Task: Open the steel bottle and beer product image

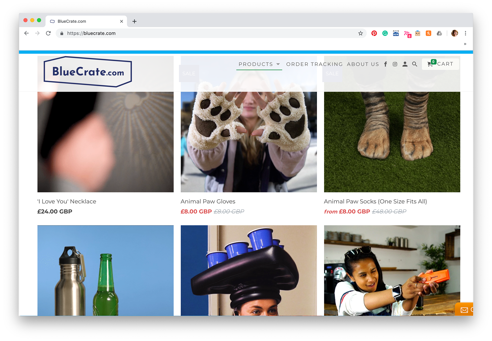Action: coord(105,270)
